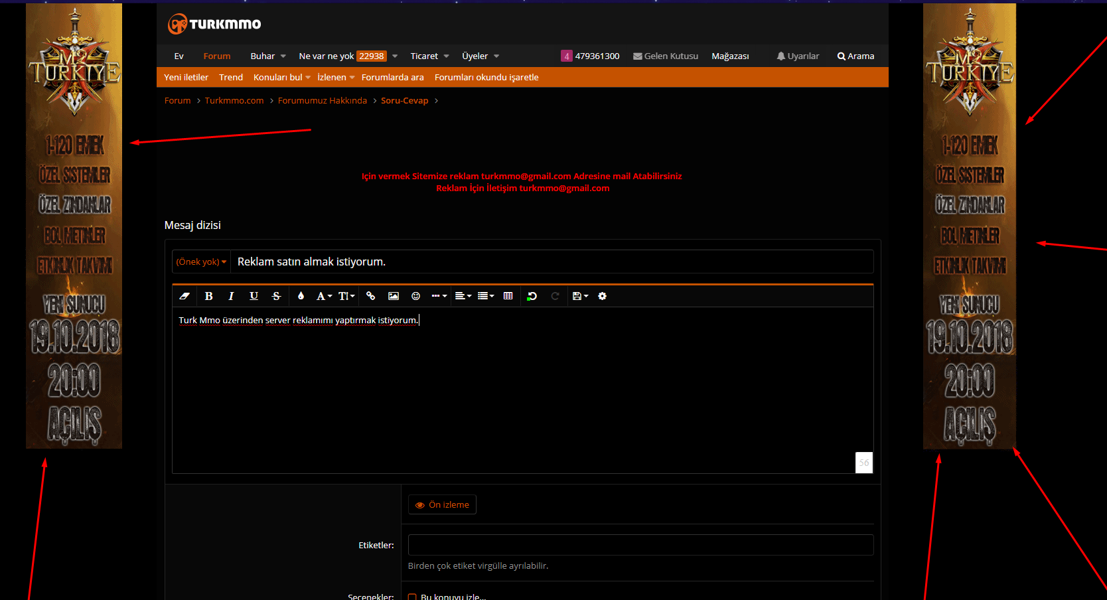This screenshot has height=600, width=1107.
Task: Open the (Önek yok) prefix dropdown
Action: pos(201,262)
